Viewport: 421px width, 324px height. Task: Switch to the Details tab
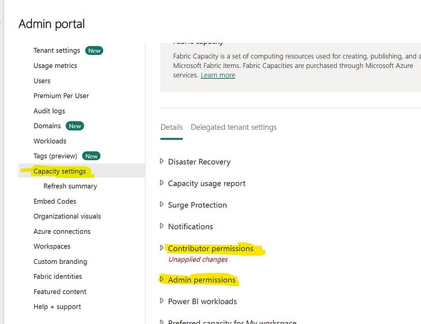point(171,127)
